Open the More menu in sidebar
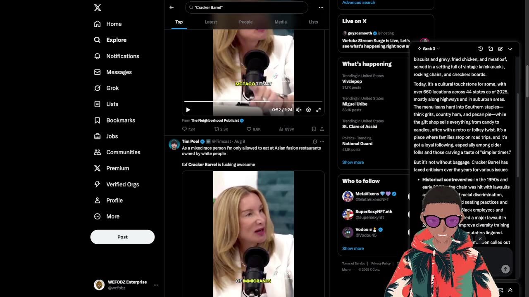The image size is (529, 297). tap(107, 217)
